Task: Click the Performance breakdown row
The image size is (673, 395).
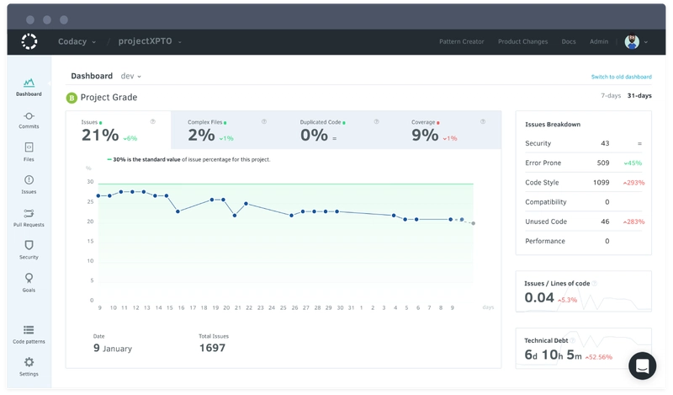Action: pyautogui.click(x=583, y=241)
